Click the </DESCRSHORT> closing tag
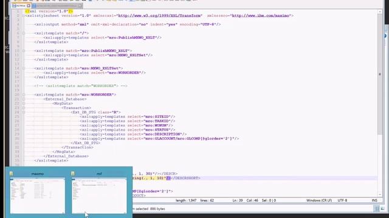Viewport: 389px width, 218px height. pyautogui.click(x=185, y=178)
